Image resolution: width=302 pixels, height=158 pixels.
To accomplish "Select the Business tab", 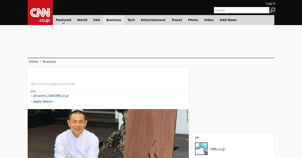I will [114, 20].
